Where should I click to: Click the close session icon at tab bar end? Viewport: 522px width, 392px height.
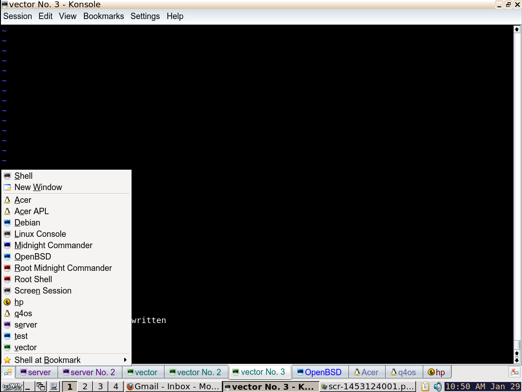[515, 372]
